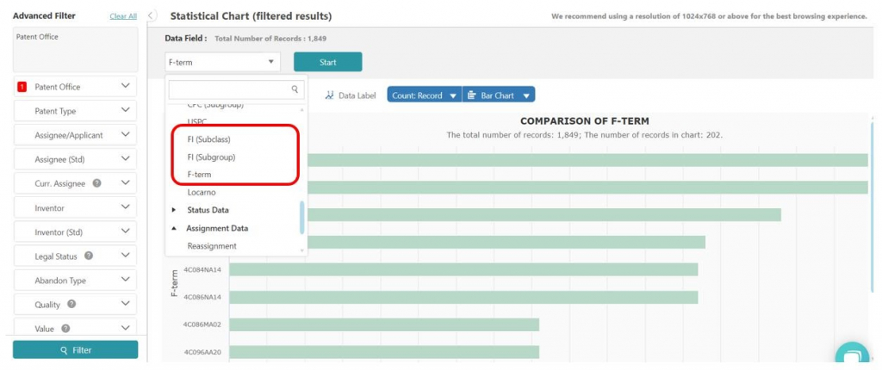Image resolution: width=882 pixels, height=370 pixels.
Task: Select FI (Subgroup) from the list
Action: click(211, 157)
